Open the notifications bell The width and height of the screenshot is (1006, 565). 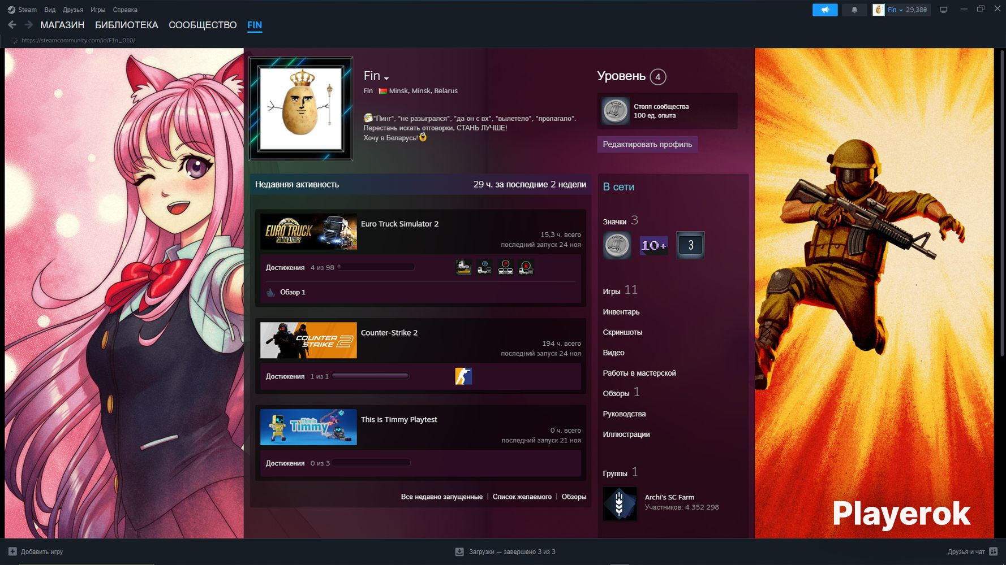click(x=854, y=10)
